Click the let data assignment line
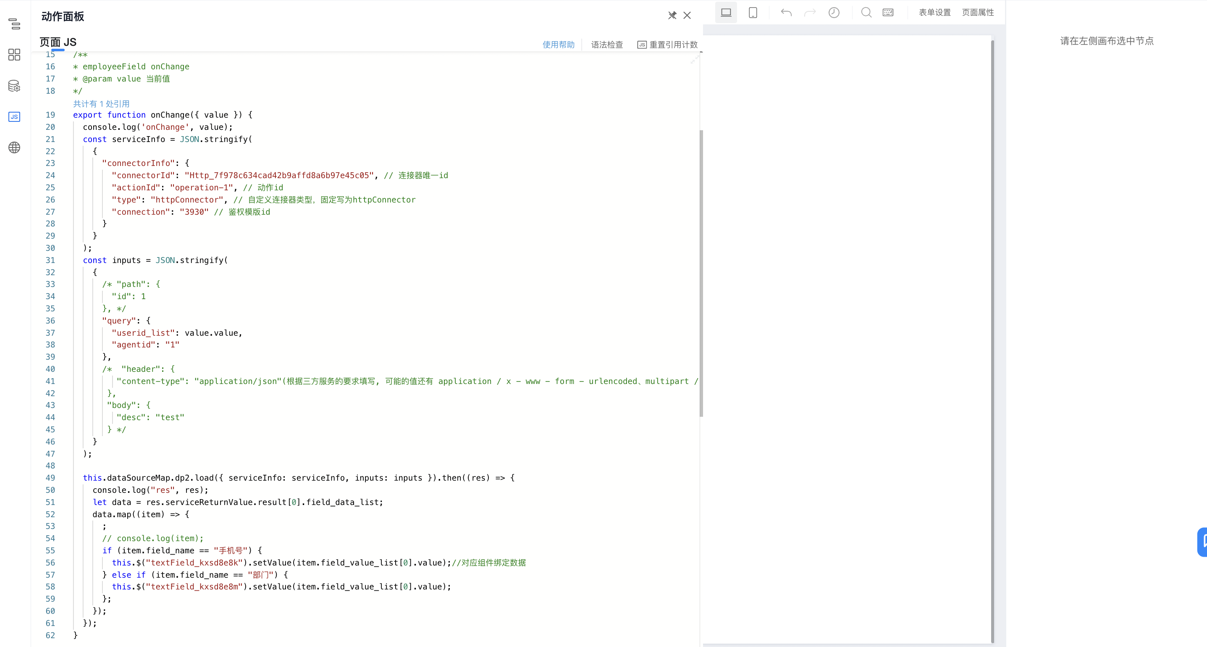 click(238, 502)
